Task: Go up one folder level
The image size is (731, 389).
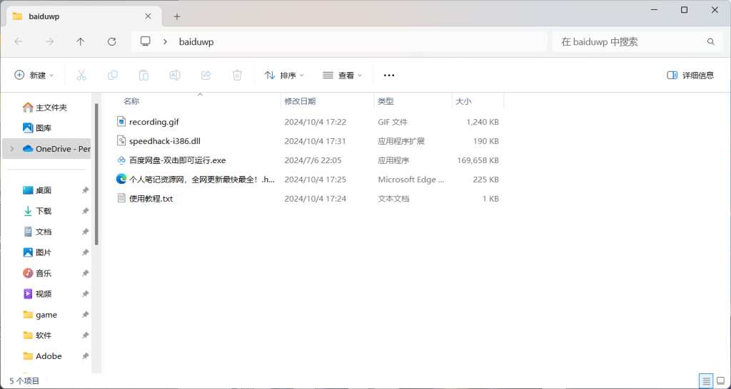Action: (81, 41)
